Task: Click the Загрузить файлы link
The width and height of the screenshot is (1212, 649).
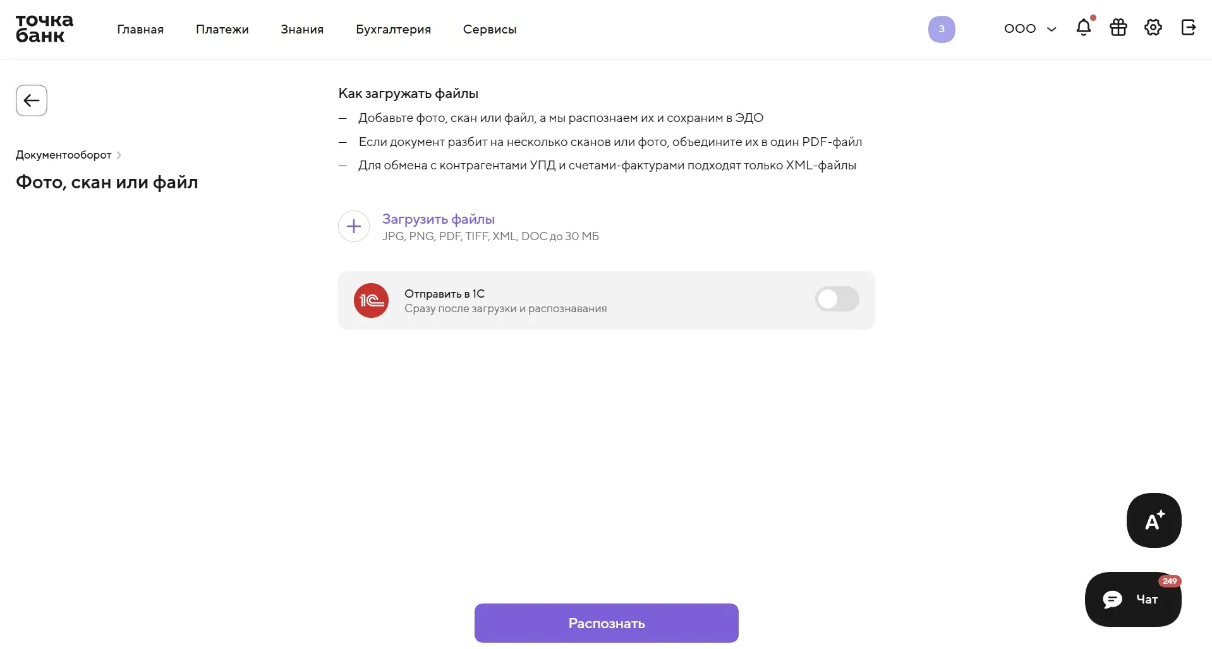Action: [439, 219]
